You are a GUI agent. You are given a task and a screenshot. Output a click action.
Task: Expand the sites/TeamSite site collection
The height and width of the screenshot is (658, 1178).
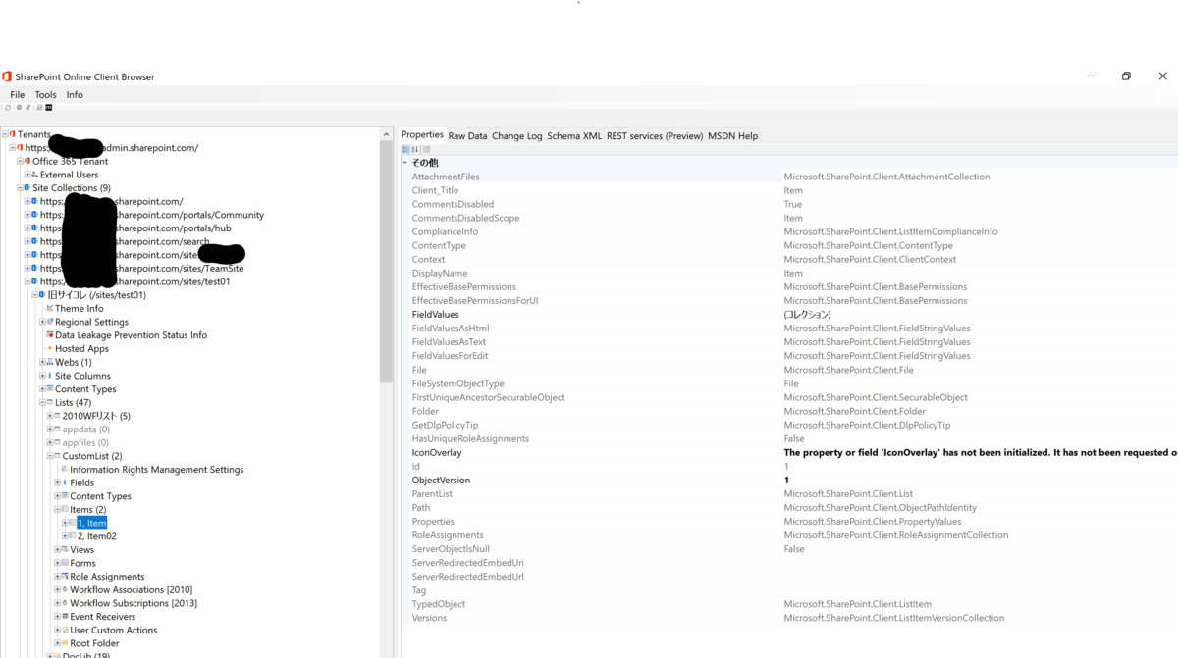pyautogui.click(x=27, y=268)
